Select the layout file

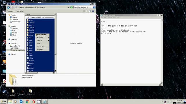point(30,71)
